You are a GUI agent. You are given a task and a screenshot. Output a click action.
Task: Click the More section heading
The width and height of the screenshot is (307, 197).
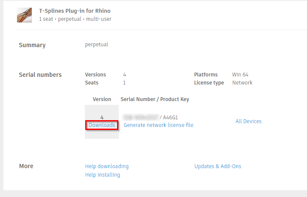(26, 166)
